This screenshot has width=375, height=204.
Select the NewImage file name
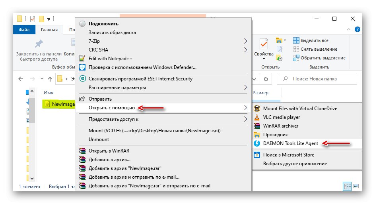[63, 104]
